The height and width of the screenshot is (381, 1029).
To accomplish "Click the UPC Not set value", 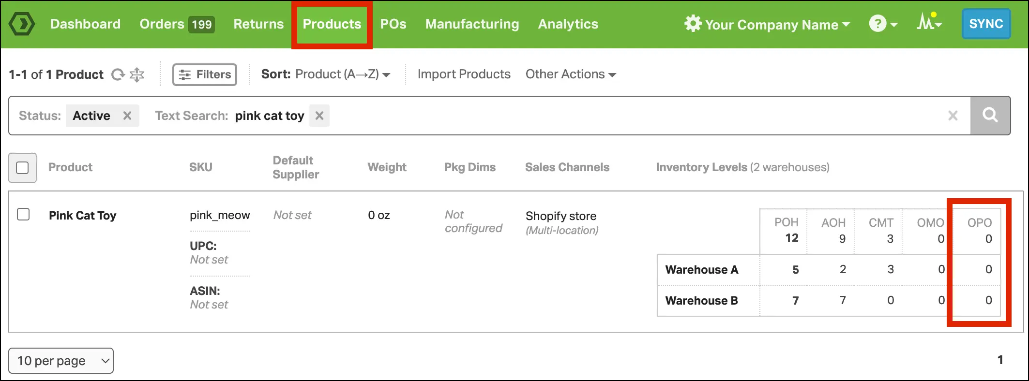I will (209, 260).
